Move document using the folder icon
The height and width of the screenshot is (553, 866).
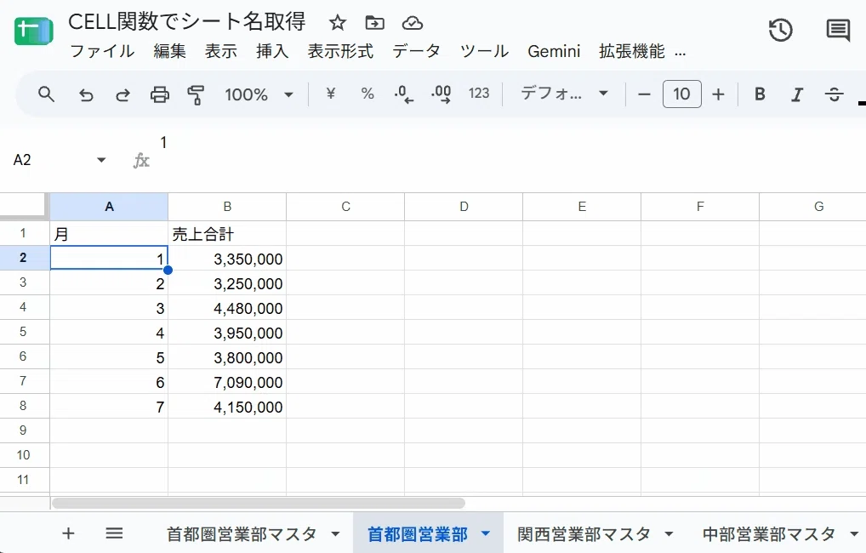click(374, 23)
